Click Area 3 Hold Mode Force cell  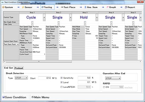click(x=91, y=27)
